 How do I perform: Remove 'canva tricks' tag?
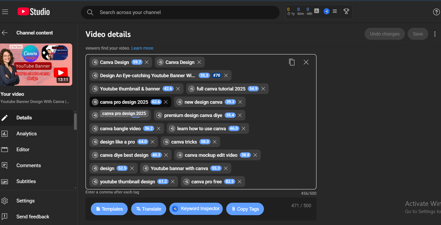tap(215, 142)
